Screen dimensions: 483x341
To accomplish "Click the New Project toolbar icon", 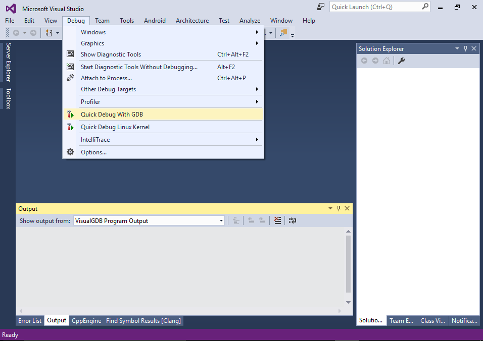I will point(49,33).
